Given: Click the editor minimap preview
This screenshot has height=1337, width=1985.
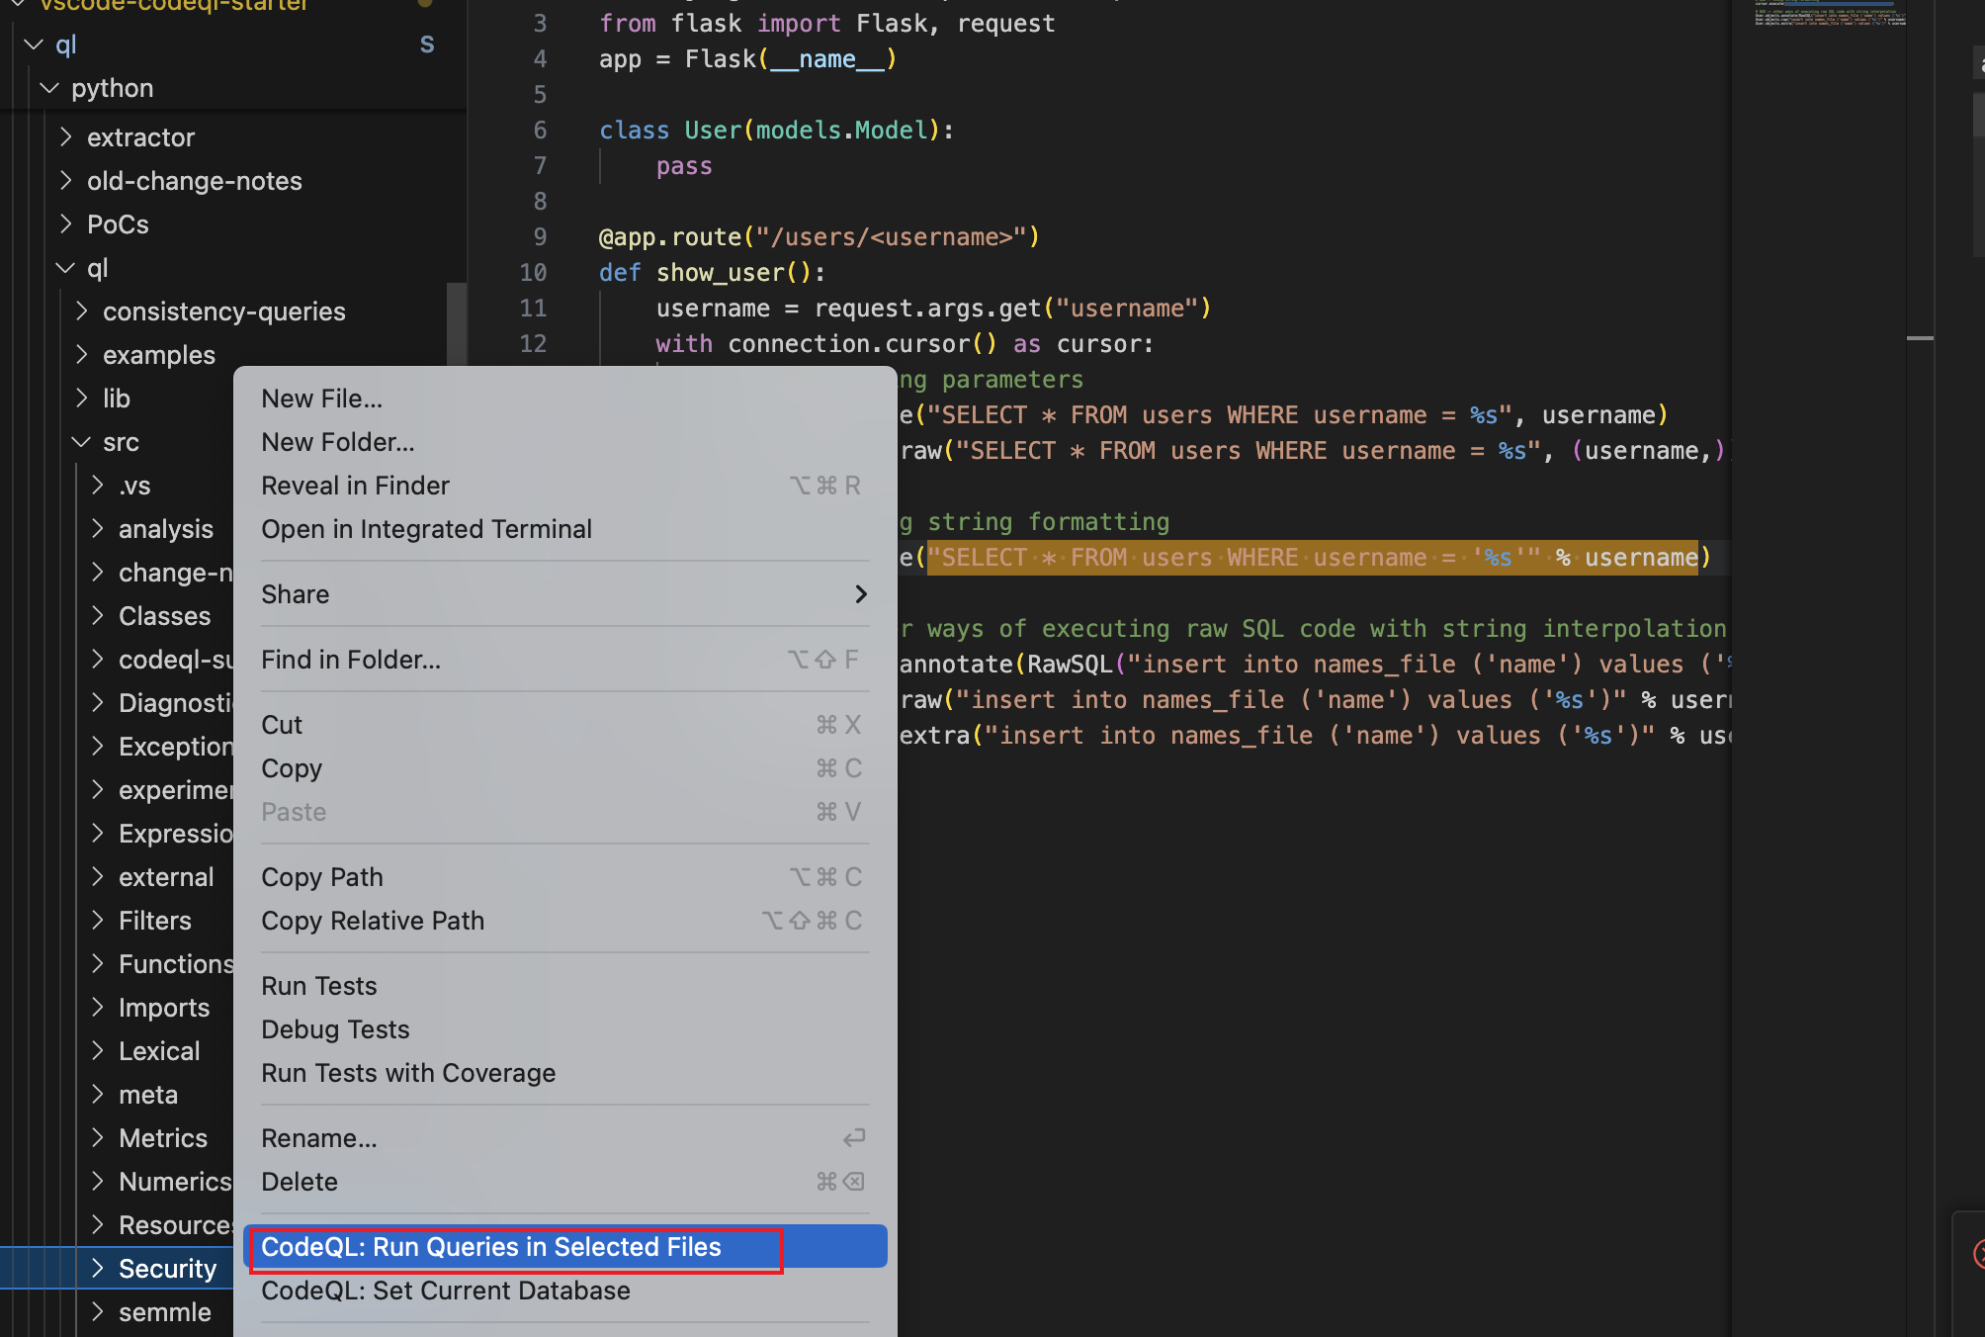Looking at the screenshot, I should tap(1829, 14).
